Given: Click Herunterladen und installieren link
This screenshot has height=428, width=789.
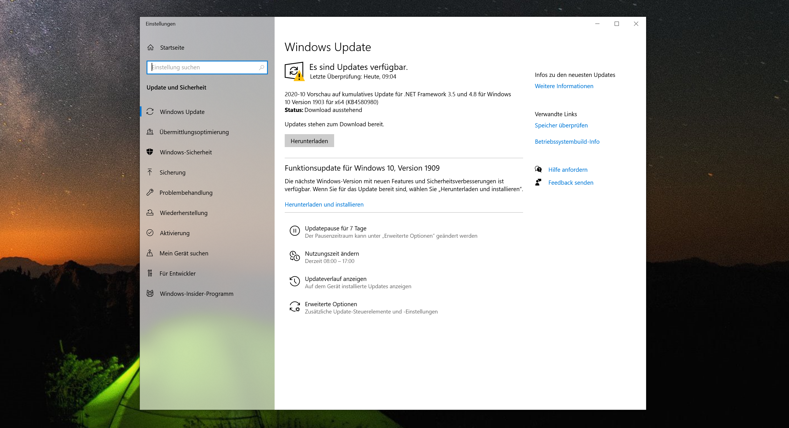Looking at the screenshot, I should click(324, 204).
